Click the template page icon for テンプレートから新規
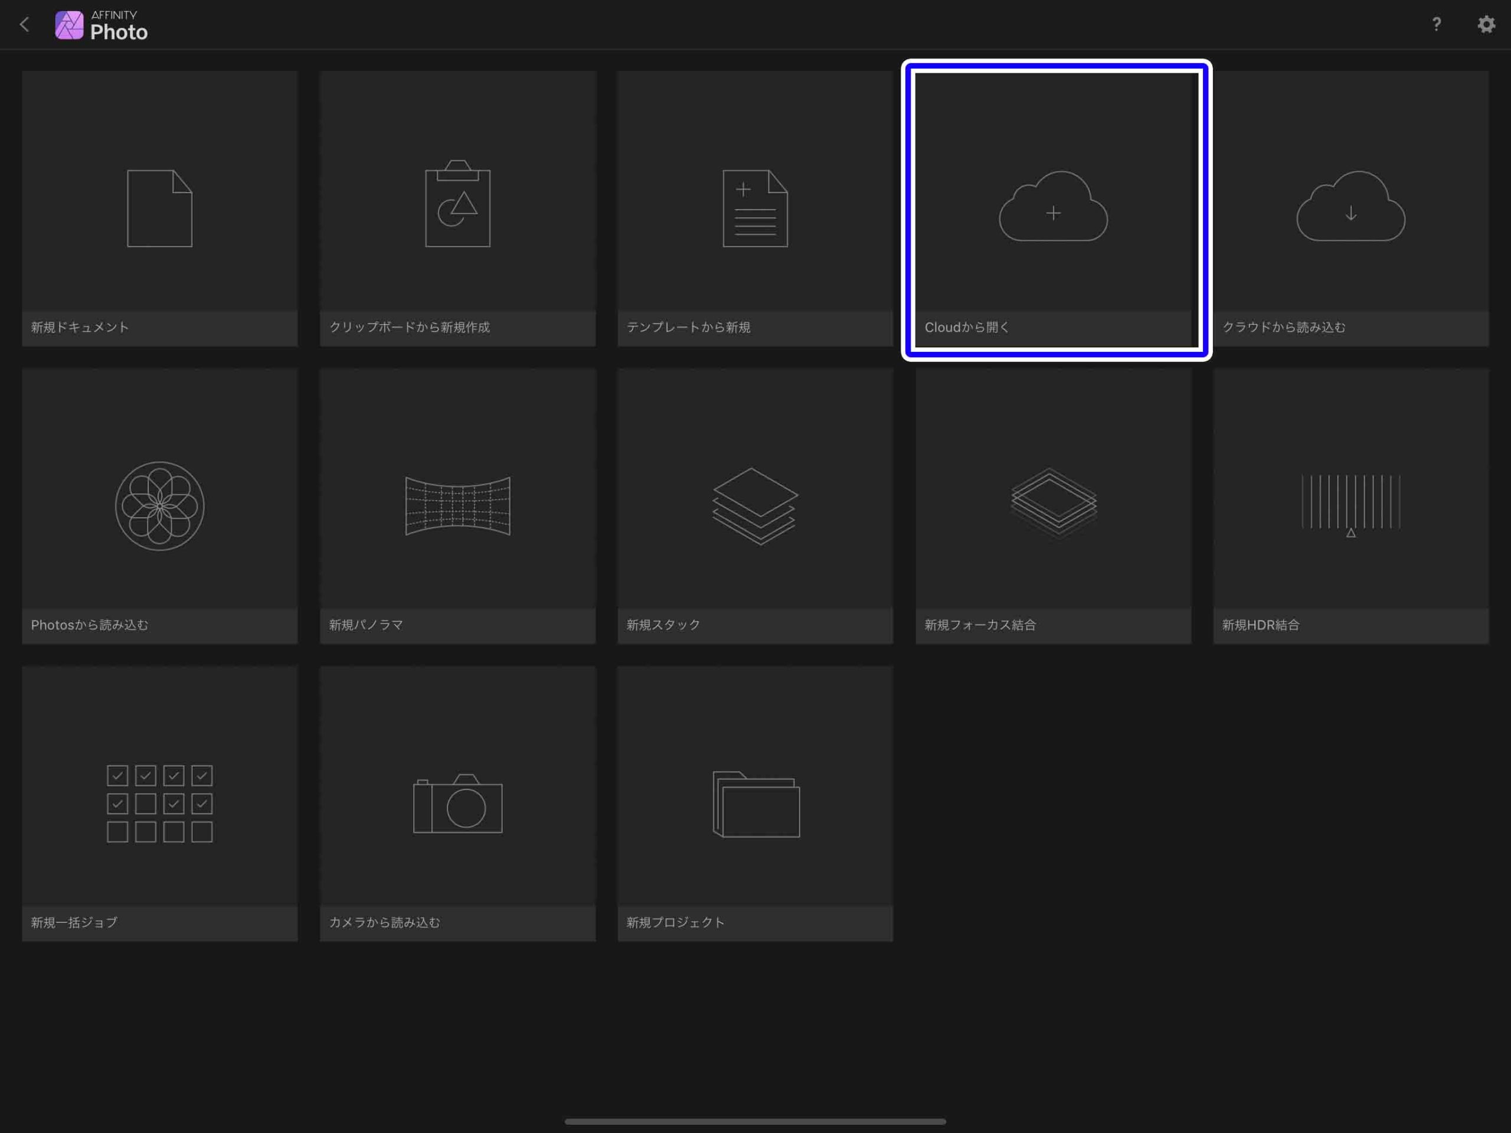 [x=755, y=208]
